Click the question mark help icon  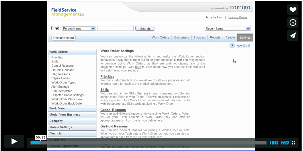(232, 46)
